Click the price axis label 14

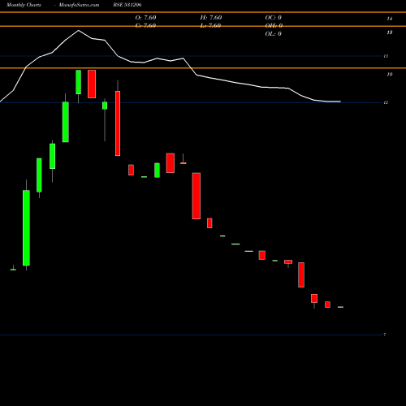390,19
